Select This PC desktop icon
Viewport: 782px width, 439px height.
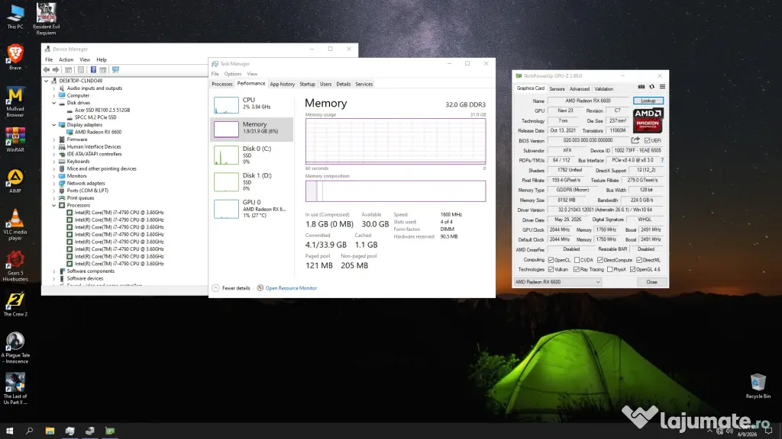click(x=15, y=17)
